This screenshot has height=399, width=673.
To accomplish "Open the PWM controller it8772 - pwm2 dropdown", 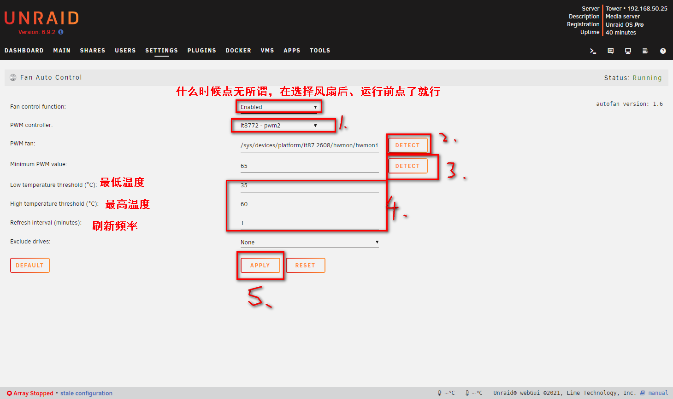I will coord(279,125).
